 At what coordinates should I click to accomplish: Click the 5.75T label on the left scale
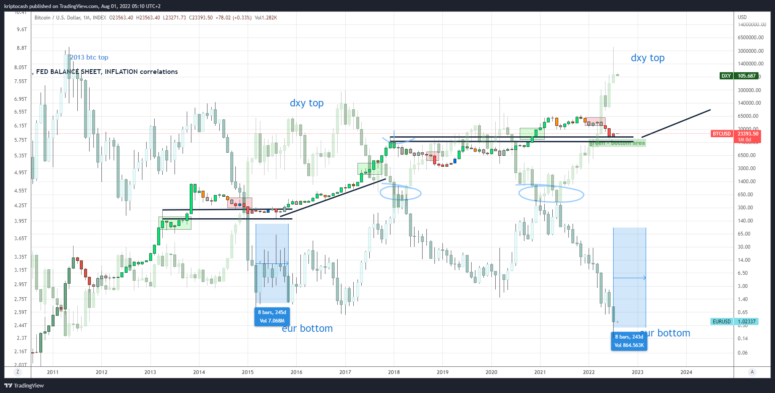21,140
